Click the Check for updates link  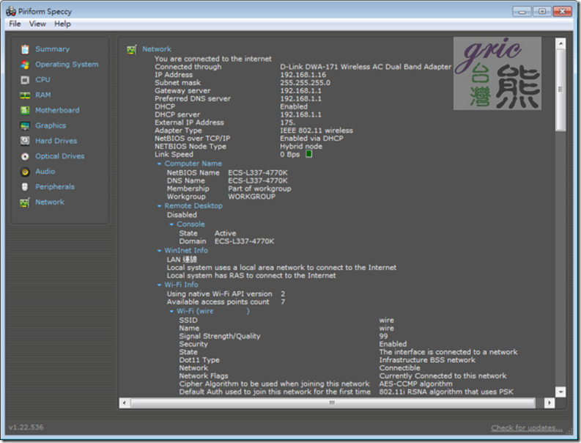pos(527,428)
